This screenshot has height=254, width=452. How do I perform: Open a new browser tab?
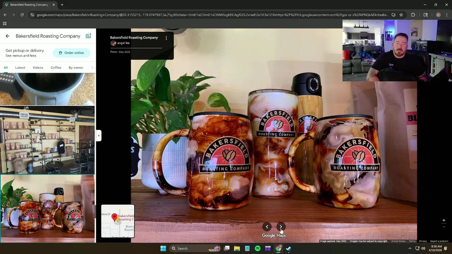62,5
